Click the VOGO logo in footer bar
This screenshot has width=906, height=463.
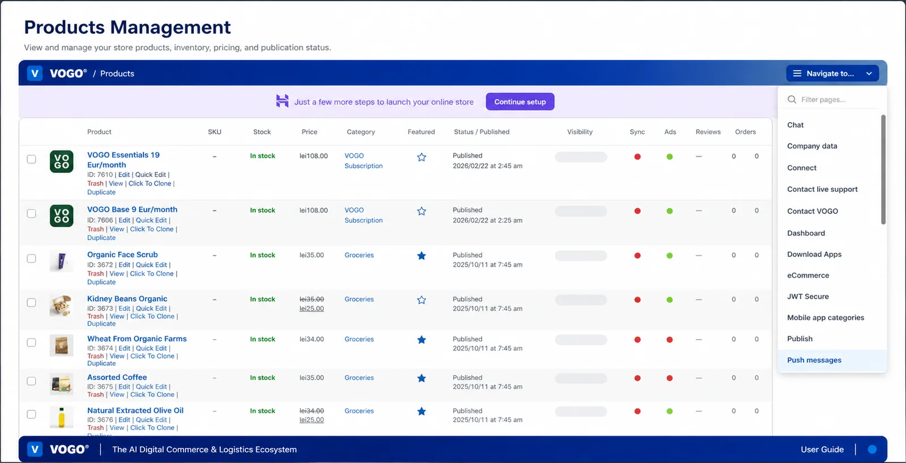[59, 449]
